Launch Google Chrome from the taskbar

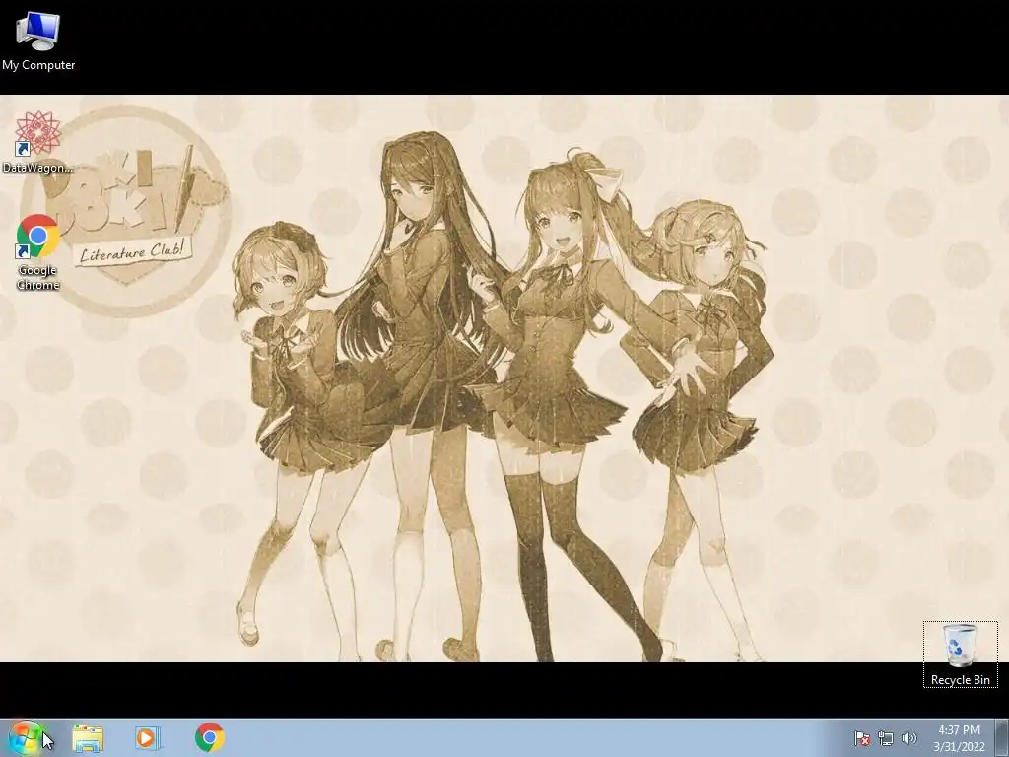coord(209,737)
